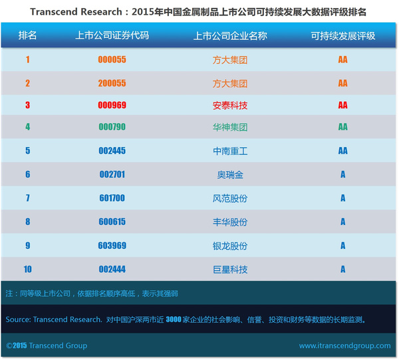Select the note text beginning with 注：同等级上市公司
The height and width of the screenshot is (360, 399).
[x=92, y=293]
